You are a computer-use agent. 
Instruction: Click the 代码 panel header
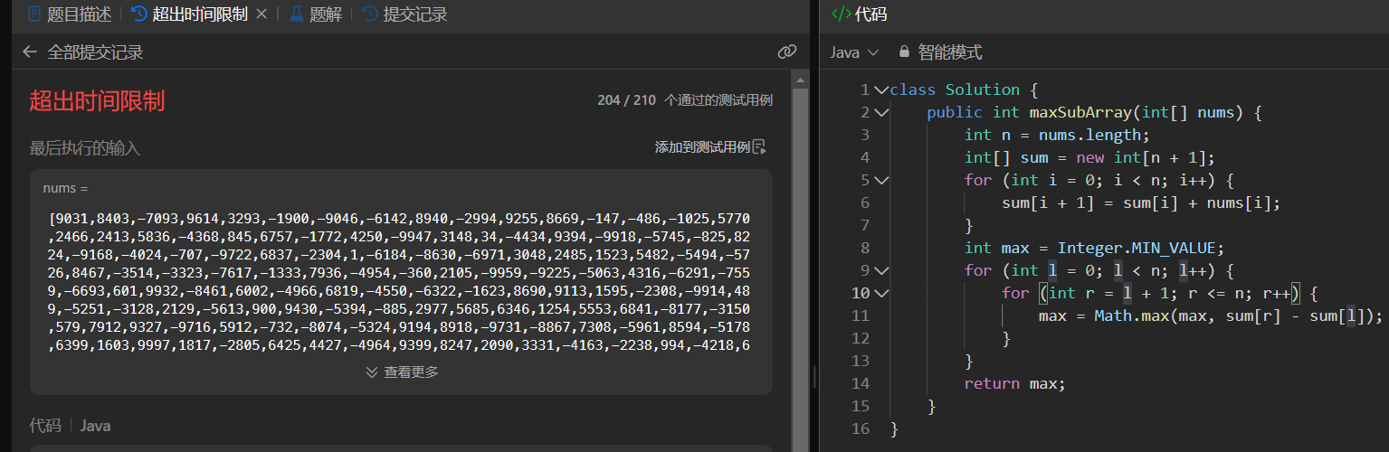pos(860,14)
